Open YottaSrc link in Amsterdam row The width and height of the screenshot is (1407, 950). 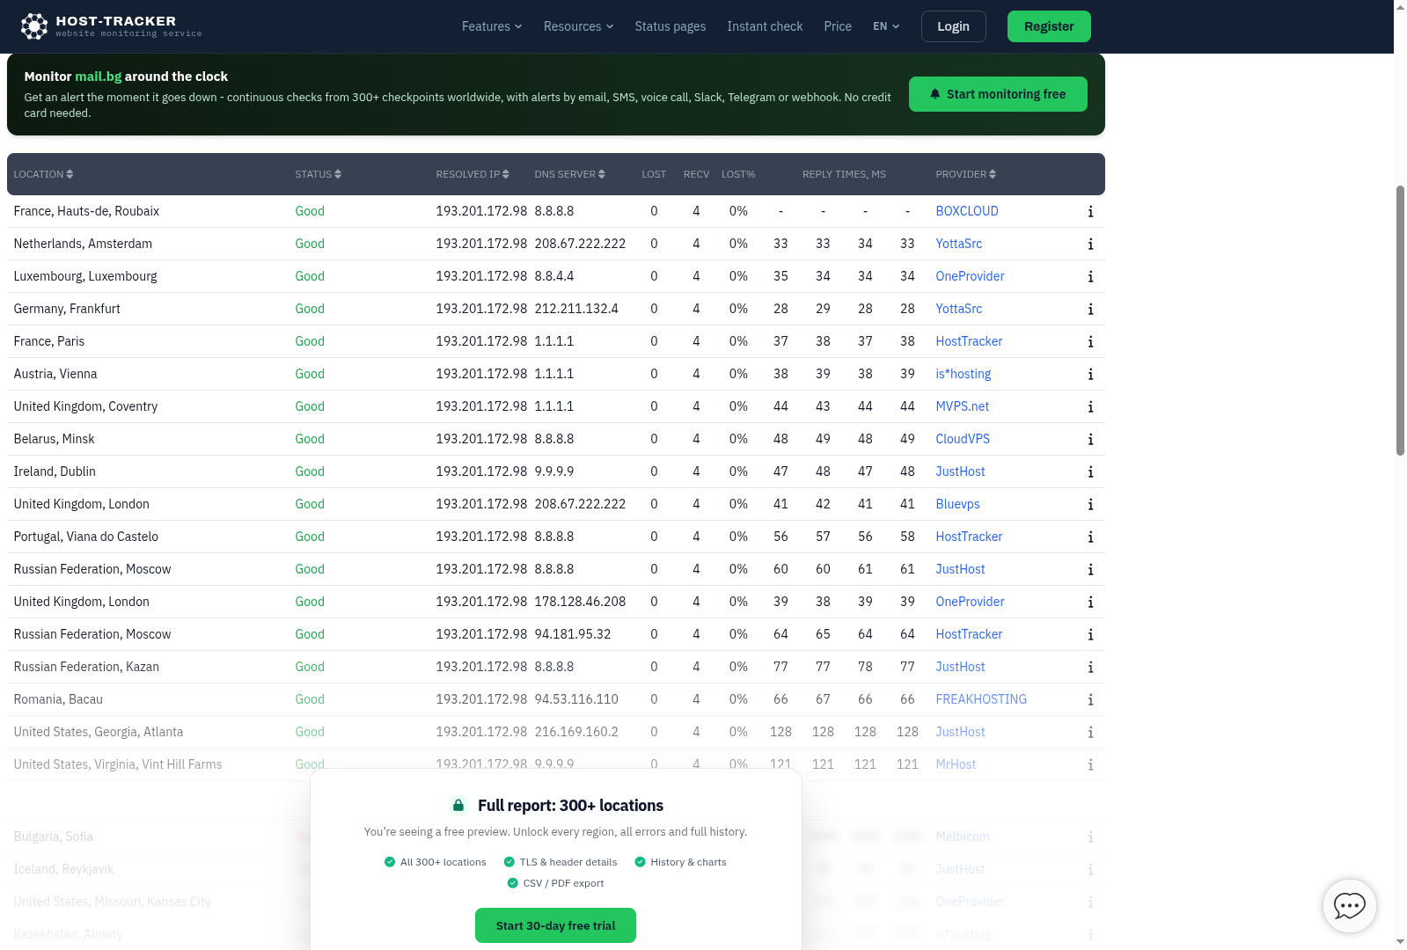959,244
